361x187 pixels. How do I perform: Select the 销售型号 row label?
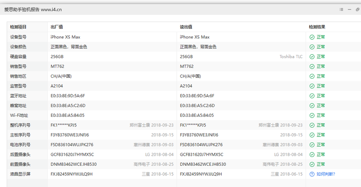(x=18, y=67)
